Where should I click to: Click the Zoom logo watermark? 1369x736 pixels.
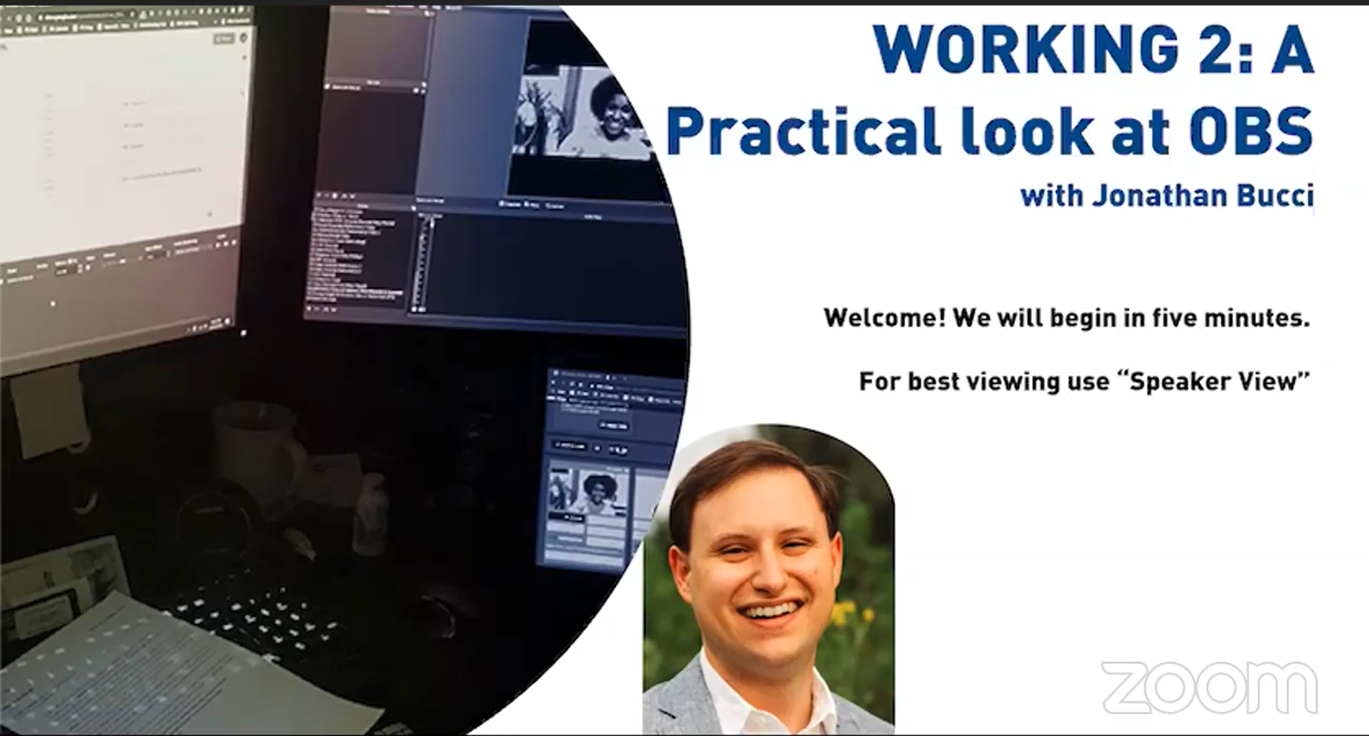click(x=1209, y=687)
